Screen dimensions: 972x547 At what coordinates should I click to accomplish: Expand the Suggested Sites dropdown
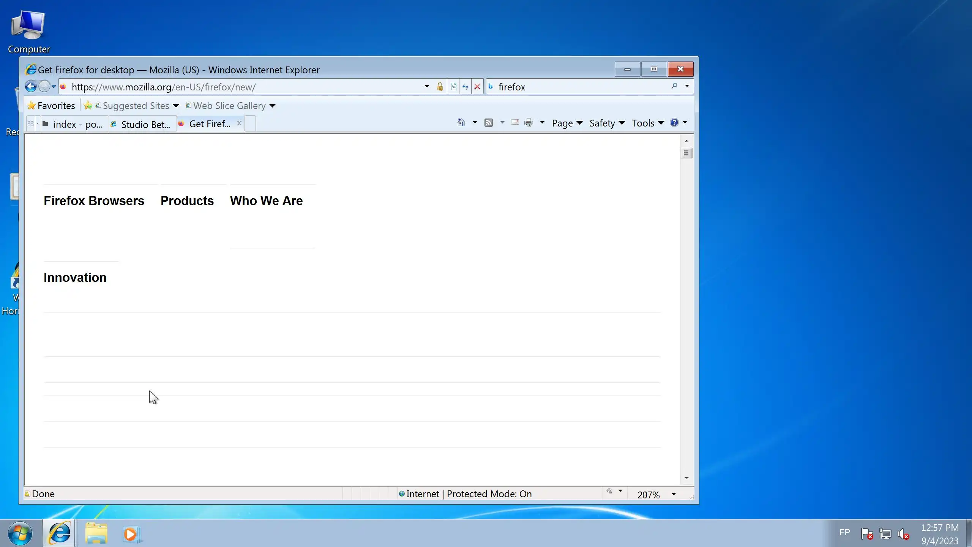(176, 106)
